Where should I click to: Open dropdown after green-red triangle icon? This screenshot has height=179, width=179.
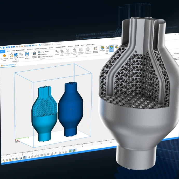(x=76, y=150)
